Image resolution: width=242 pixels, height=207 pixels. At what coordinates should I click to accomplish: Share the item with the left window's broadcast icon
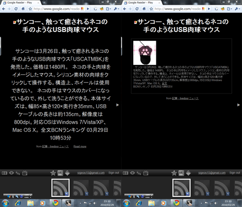click(x=67, y=173)
